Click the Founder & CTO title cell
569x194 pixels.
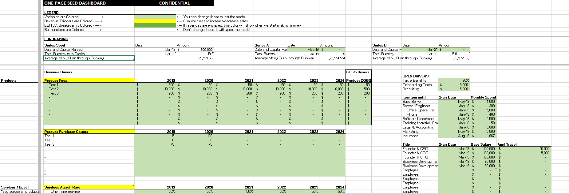(x=415, y=157)
